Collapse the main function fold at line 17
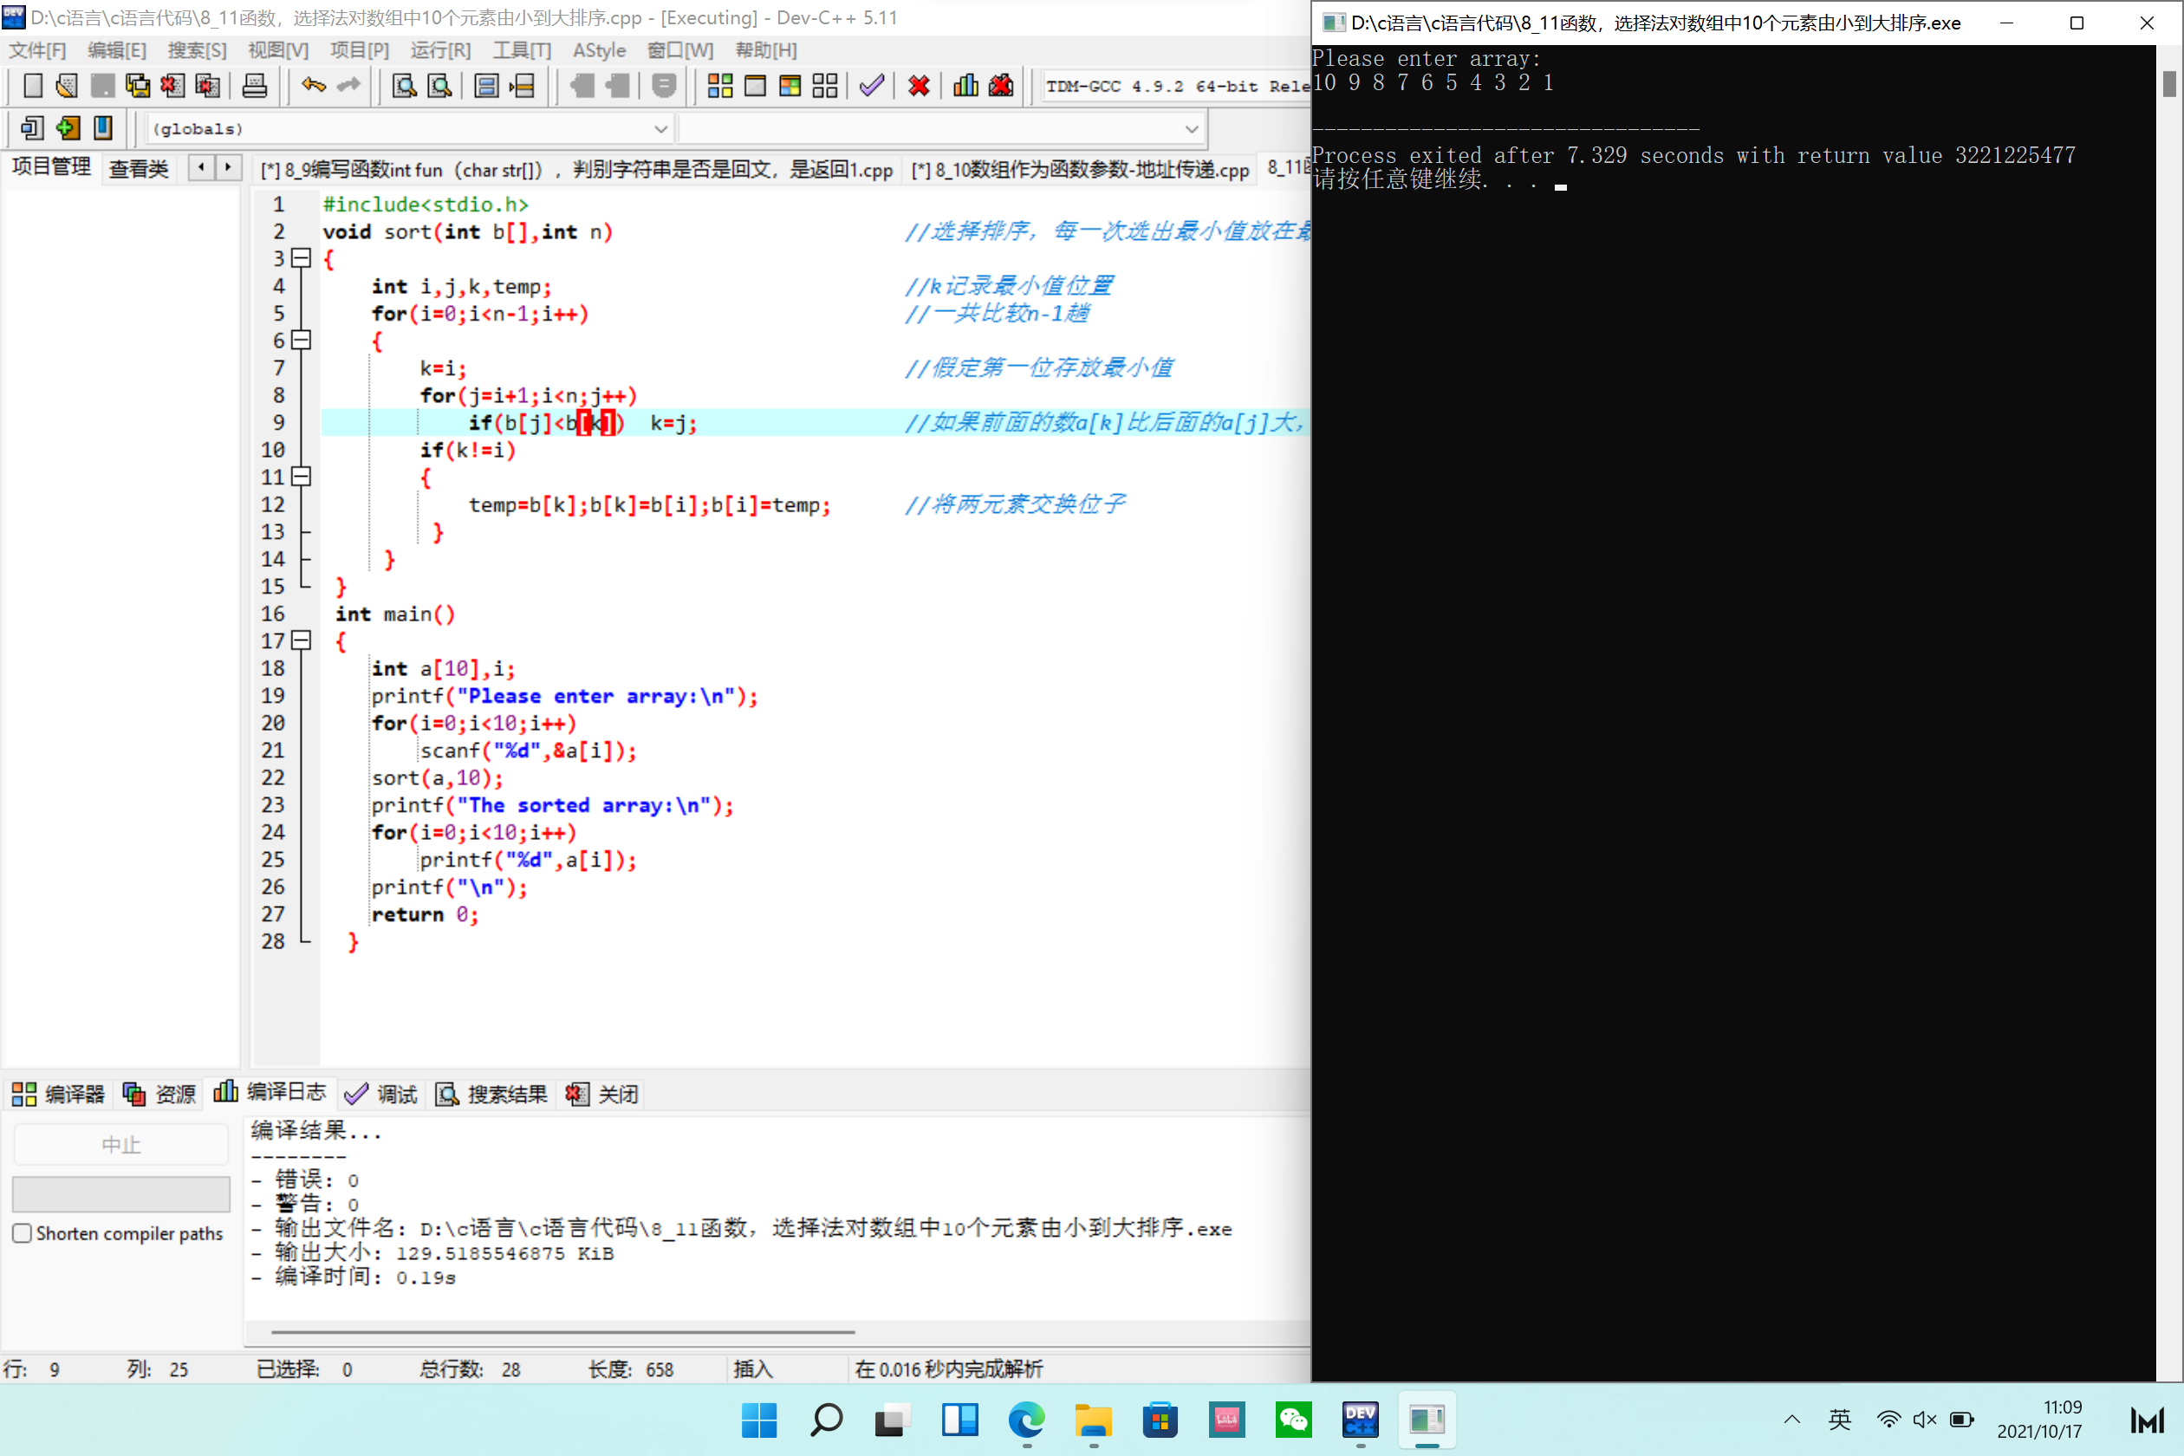The image size is (2184, 1456). [x=301, y=640]
